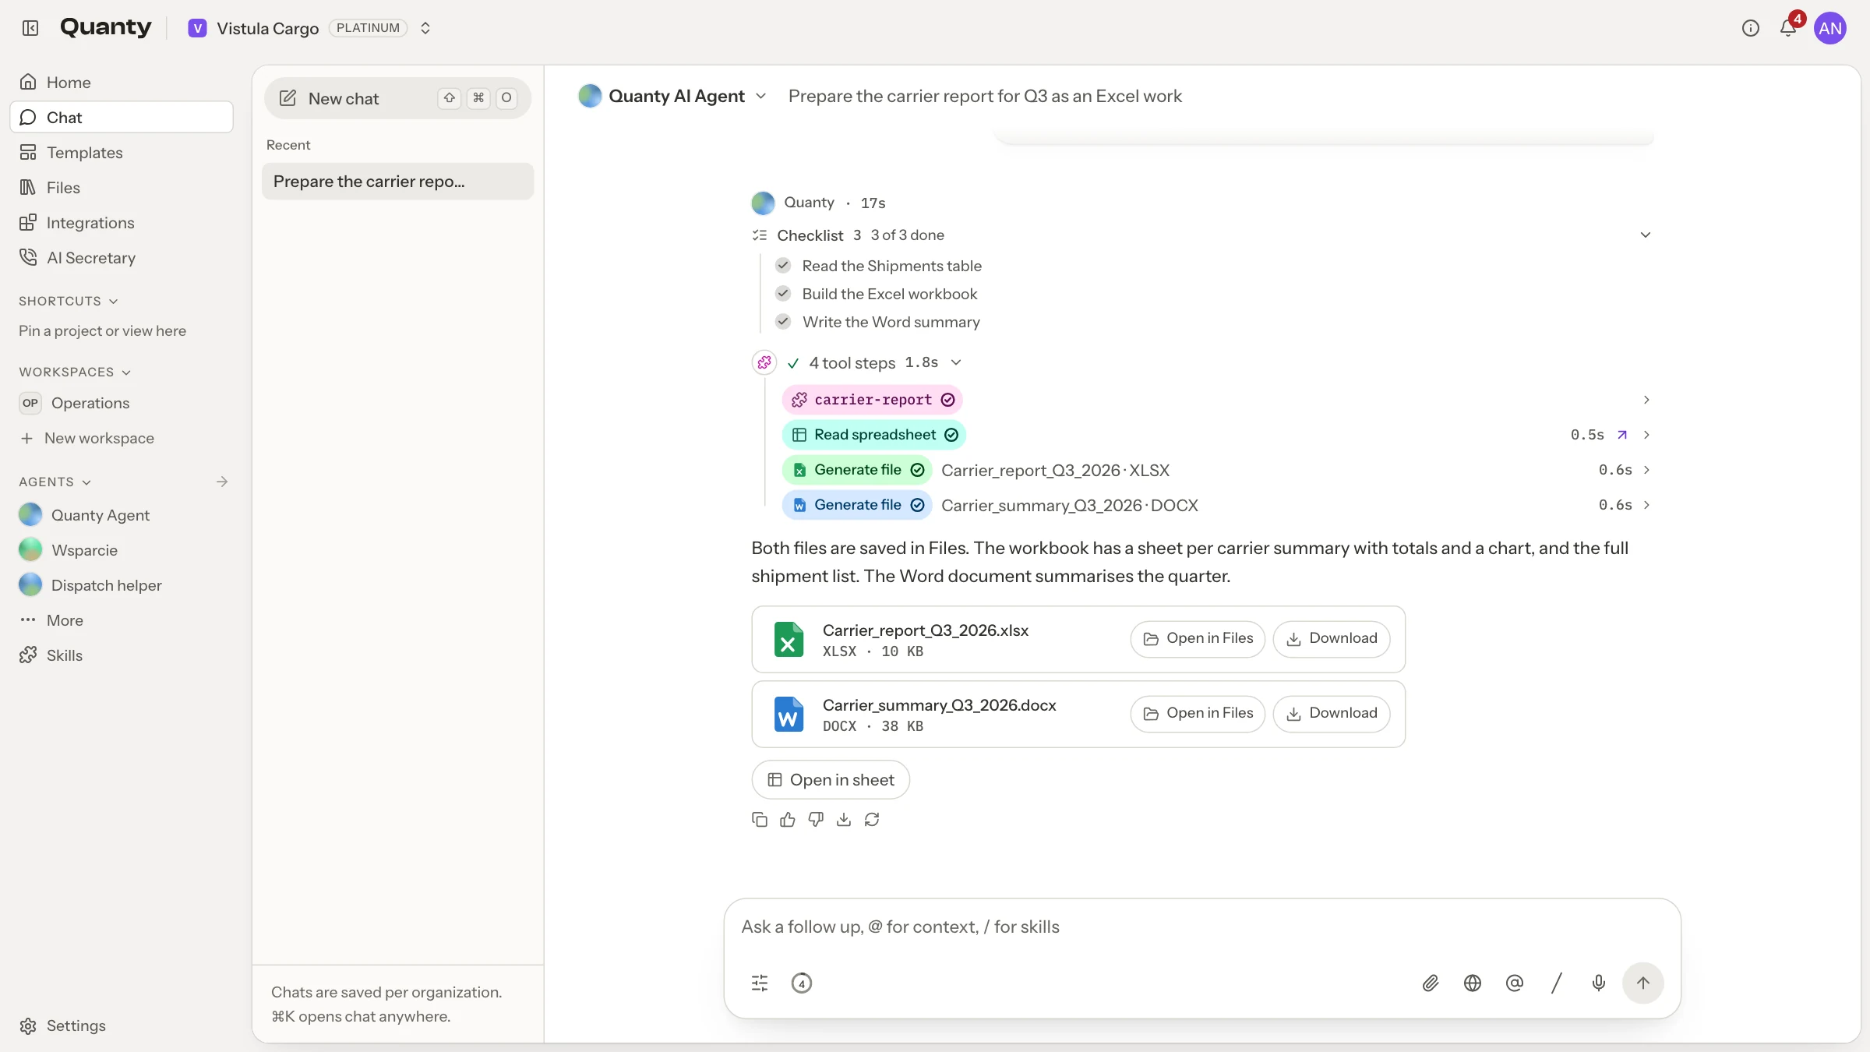Toggle the 'Build the Excel workbook' check
This screenshot has width=1870, height=1052.
tap(783, 294)
